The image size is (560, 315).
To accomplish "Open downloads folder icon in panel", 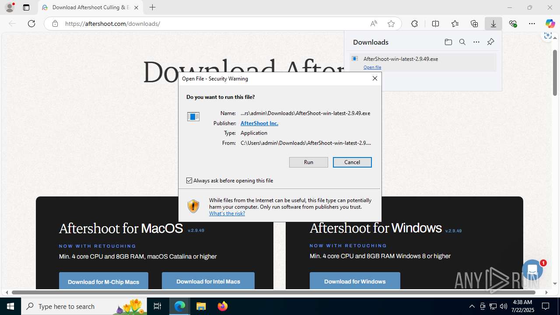I will [448, 42].
